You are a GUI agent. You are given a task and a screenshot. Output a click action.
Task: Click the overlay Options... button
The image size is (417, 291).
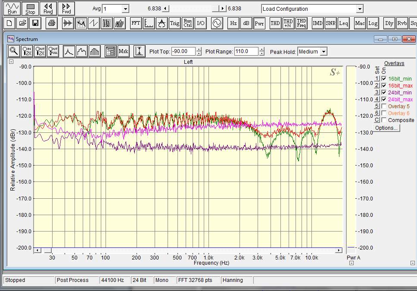[x=386, y=128]
